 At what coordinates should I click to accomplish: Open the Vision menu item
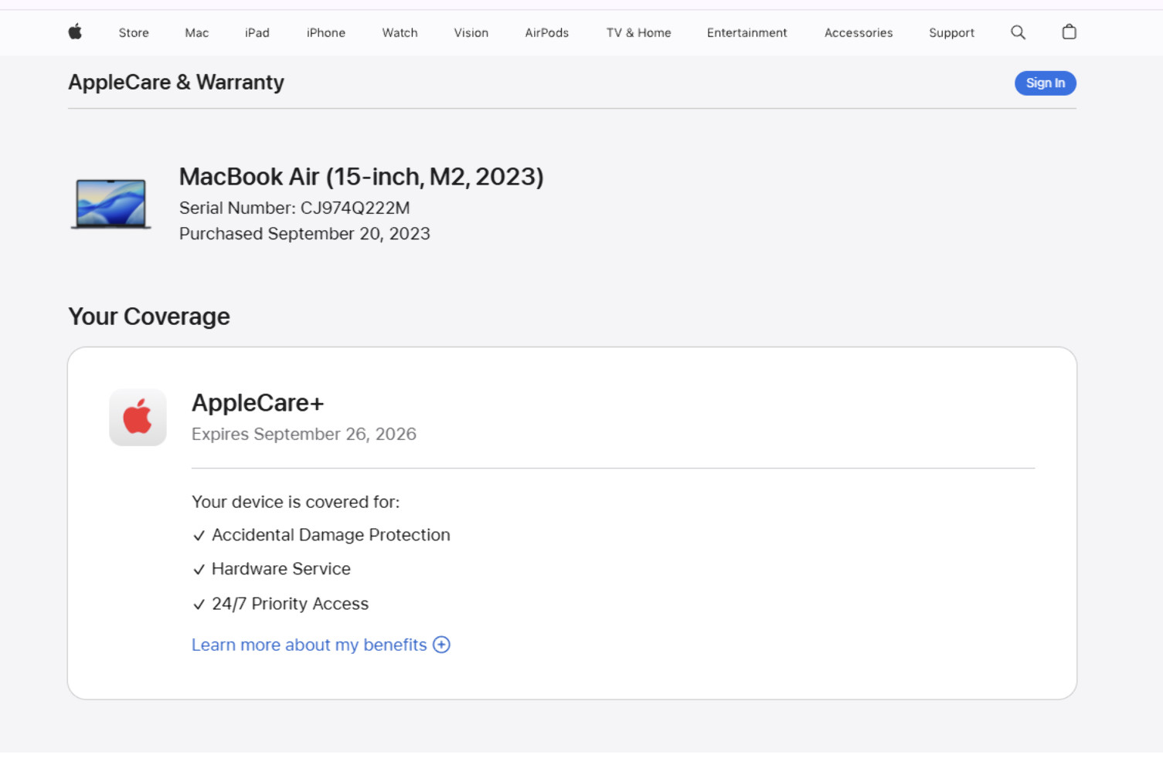tap(471, 32)
